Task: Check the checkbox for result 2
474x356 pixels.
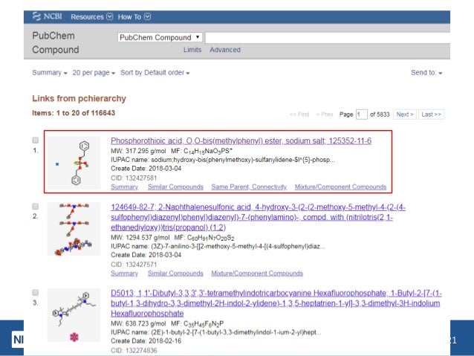Action: point(36,207)
